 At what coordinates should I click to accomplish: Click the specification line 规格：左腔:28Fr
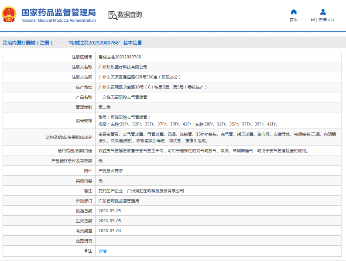[x=188, y=124]
